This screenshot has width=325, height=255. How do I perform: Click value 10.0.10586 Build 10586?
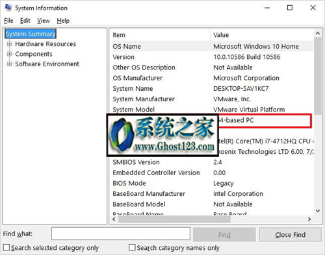247,57
